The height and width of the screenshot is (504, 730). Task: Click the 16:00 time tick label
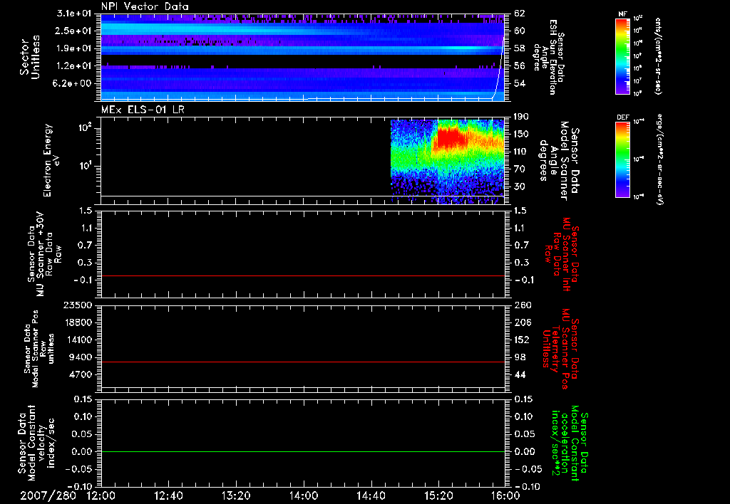(x=505, y=496)
